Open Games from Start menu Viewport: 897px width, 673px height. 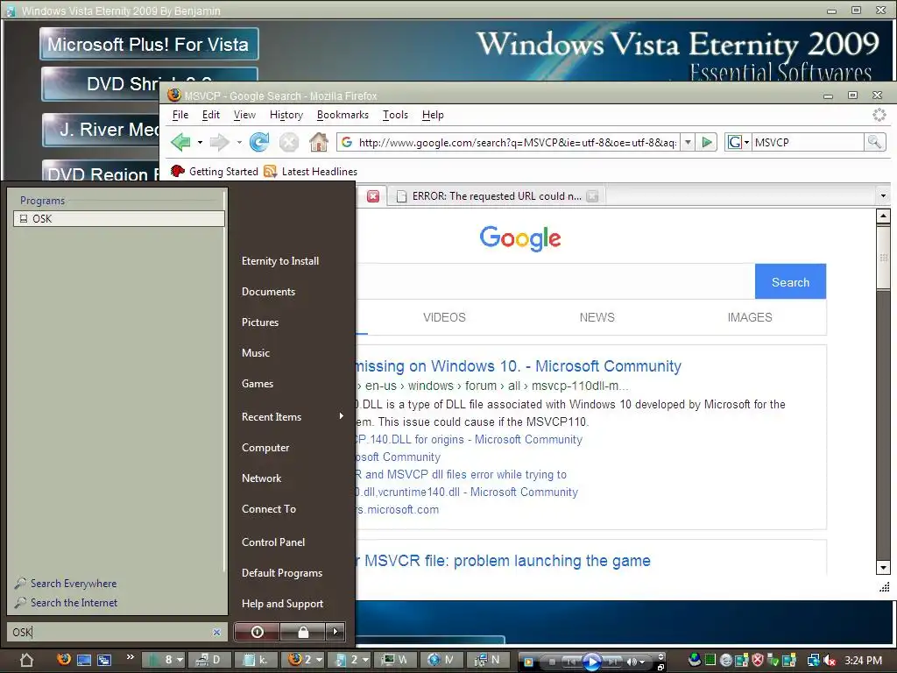258,384
